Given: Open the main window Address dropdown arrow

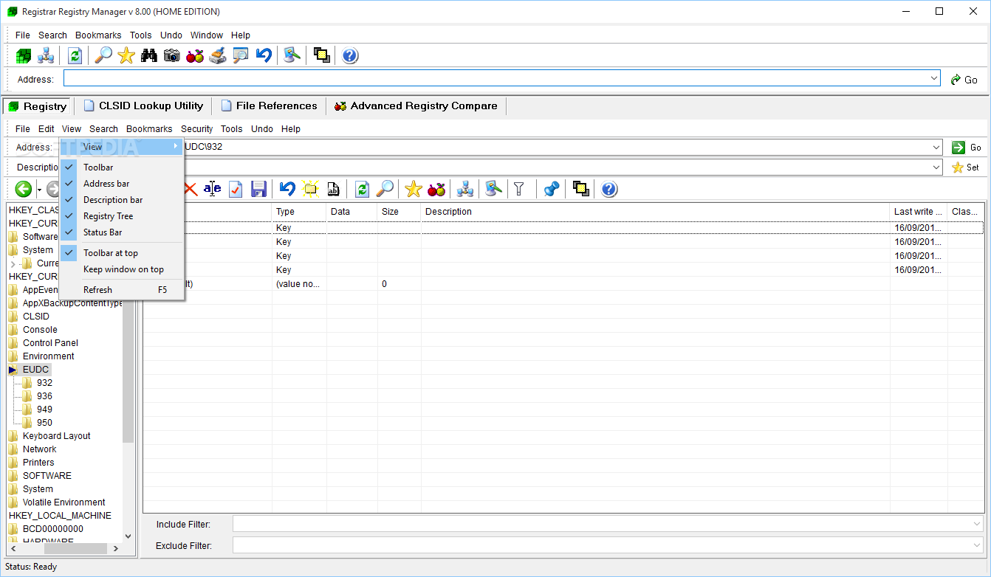Looking at the screenshot, I should [x=934, y=78].
